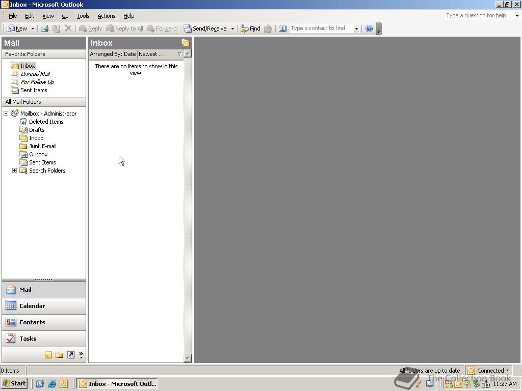Open the Deleted Items folder
This screenshot has width=522, height=391.
[42, 122]
